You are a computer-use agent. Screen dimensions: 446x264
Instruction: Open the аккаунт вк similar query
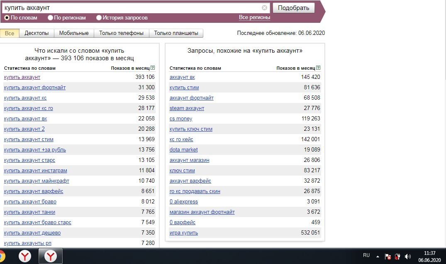[x=182, y=77]
